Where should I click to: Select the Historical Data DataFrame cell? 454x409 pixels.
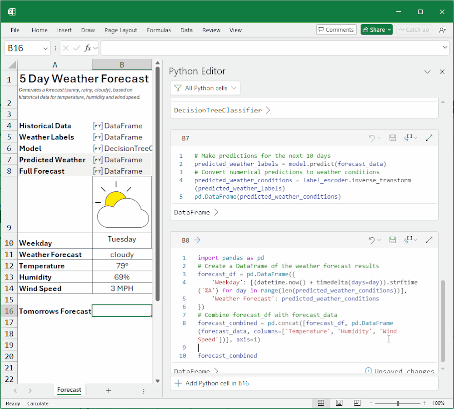[x=122, y=125]
